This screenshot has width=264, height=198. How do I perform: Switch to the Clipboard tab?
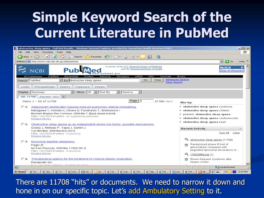82,87
